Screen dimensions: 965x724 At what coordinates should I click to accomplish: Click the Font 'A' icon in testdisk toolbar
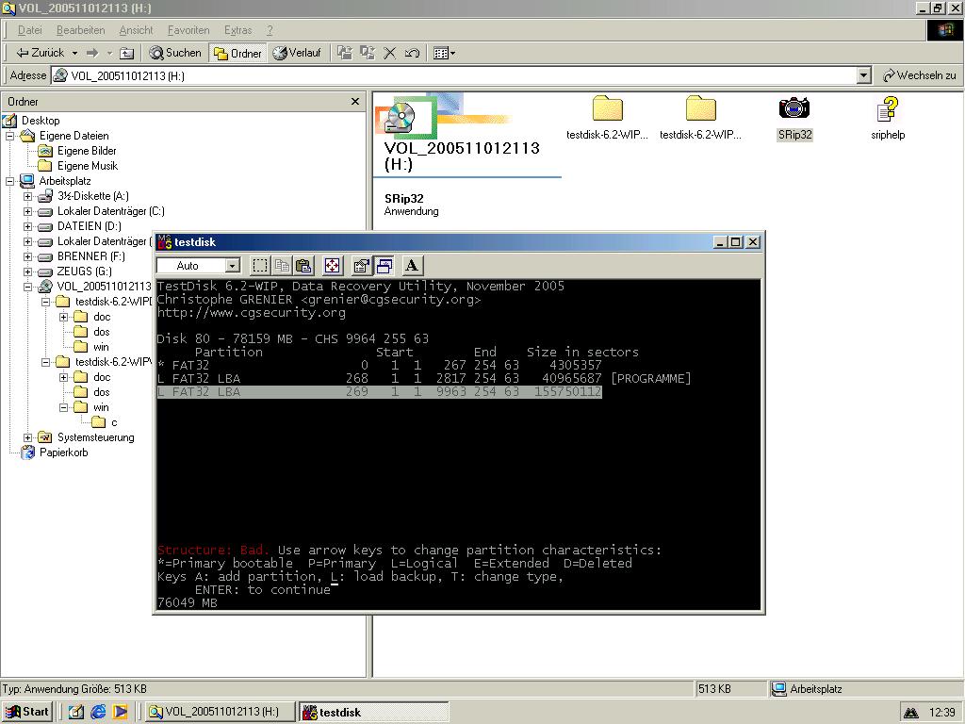412,266
